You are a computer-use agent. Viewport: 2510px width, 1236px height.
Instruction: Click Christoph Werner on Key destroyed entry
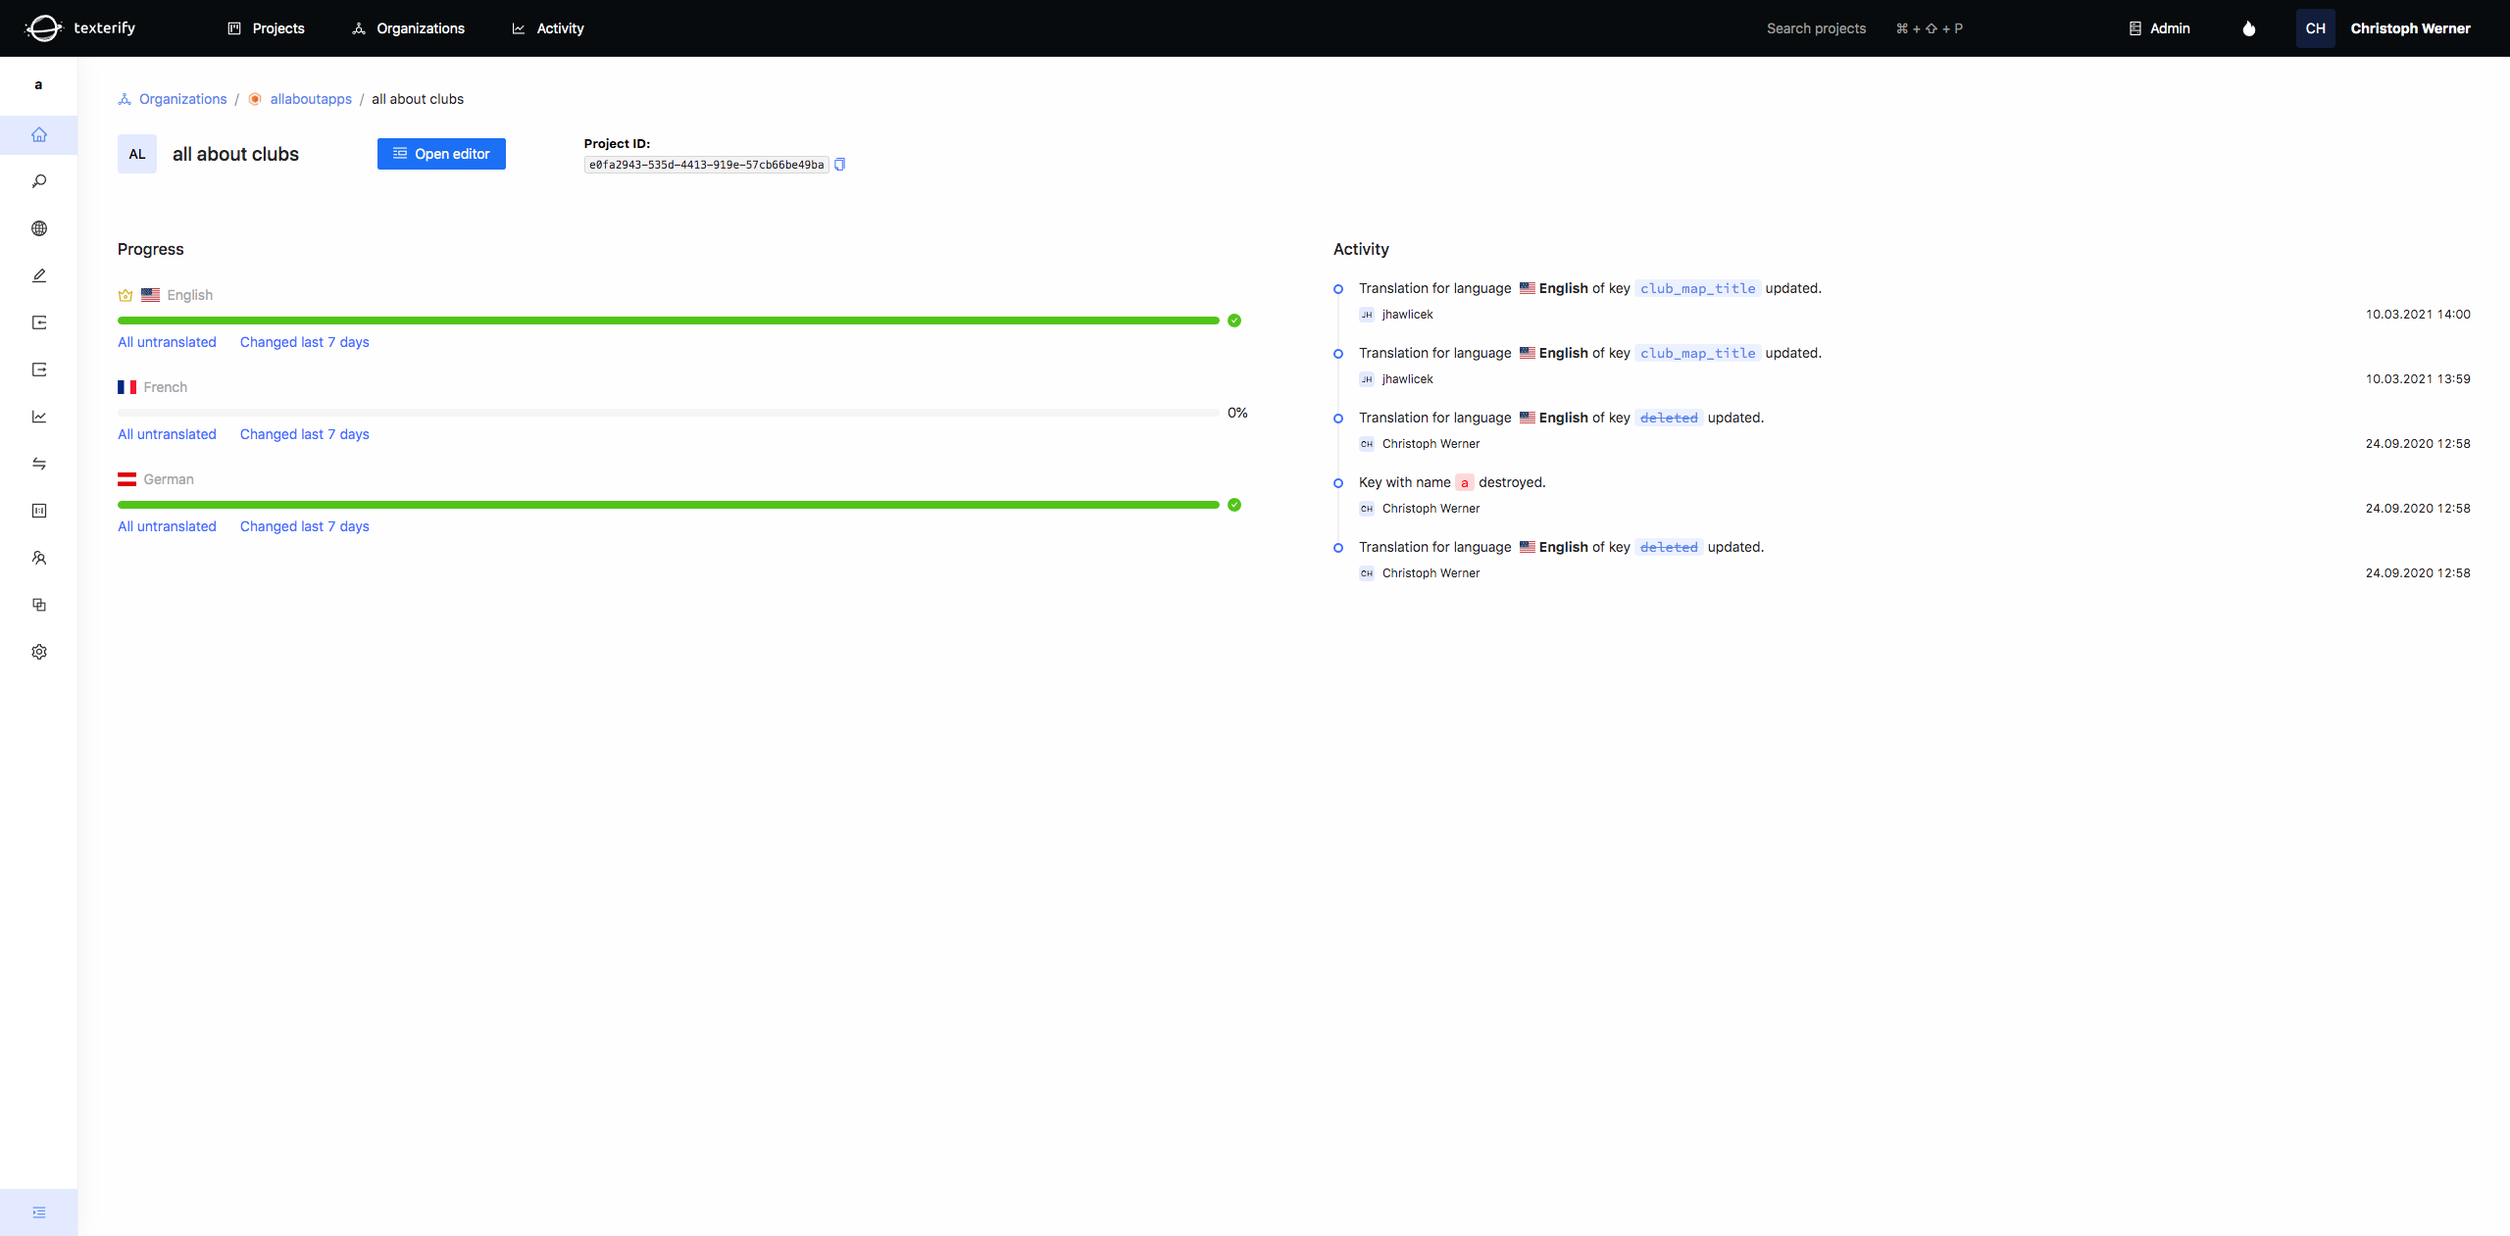tap(1431, 509)
